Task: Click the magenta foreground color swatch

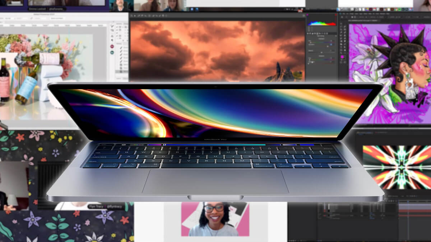Action: pyautogui.click(x=342, y=57)
